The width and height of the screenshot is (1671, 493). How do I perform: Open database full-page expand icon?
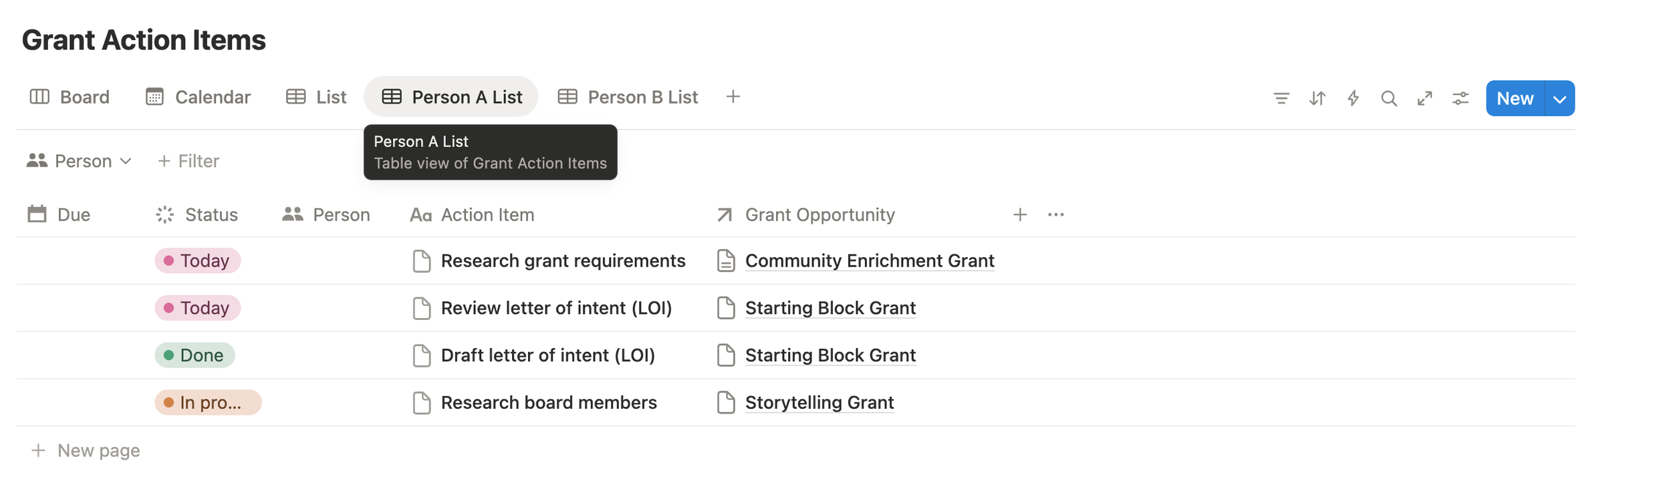coord(1424,98)
